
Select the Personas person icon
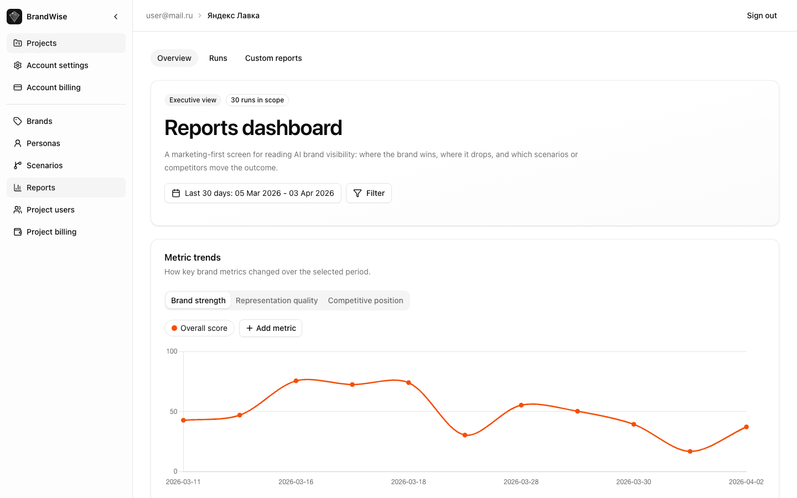pyautogui.click(x=18, y=143)
